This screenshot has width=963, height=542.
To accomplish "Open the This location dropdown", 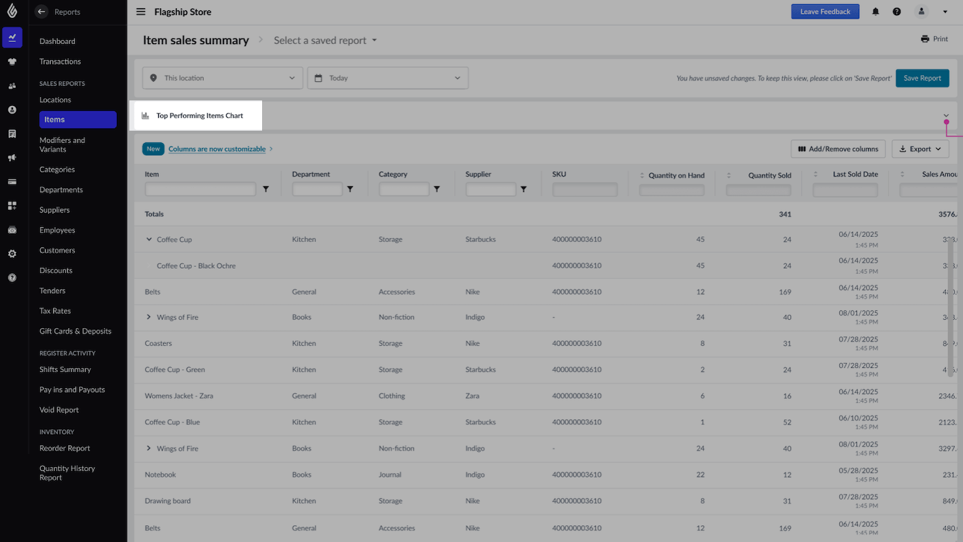I will 223,78.
